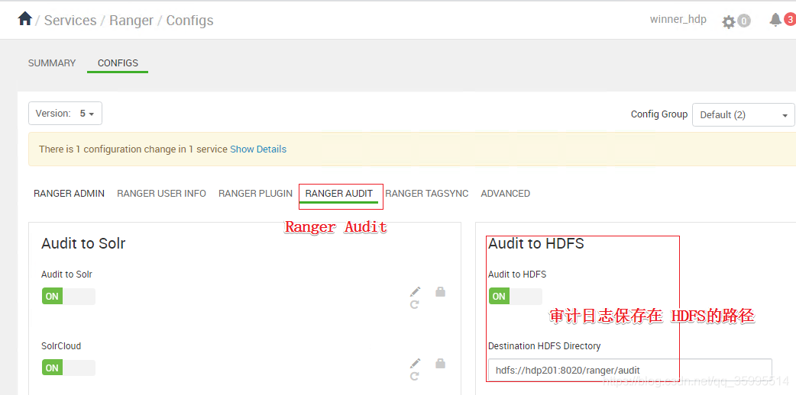
Task: Toggle SolrCloud switch off
Action: [69, 368]
